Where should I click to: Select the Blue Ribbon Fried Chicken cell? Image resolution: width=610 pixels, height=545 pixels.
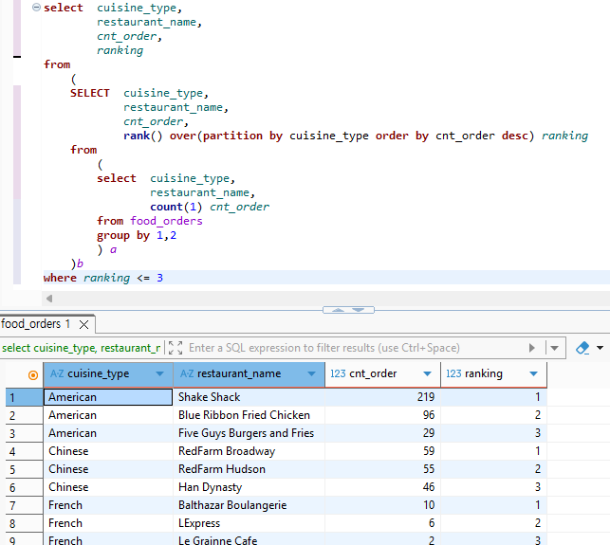click(x=249, y=415)
